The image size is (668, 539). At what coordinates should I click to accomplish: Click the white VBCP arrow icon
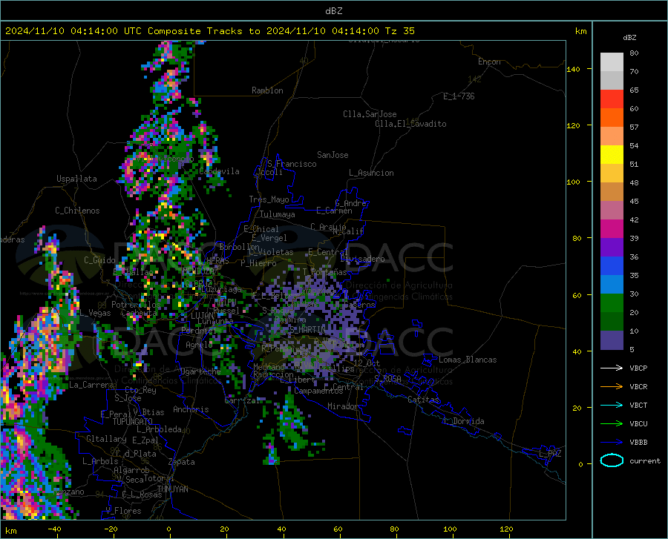[x=612, y=368]
